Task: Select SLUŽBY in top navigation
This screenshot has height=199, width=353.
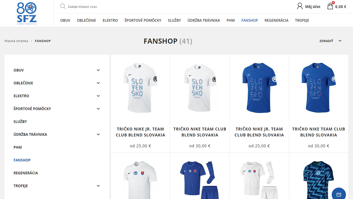Action: 174,20
